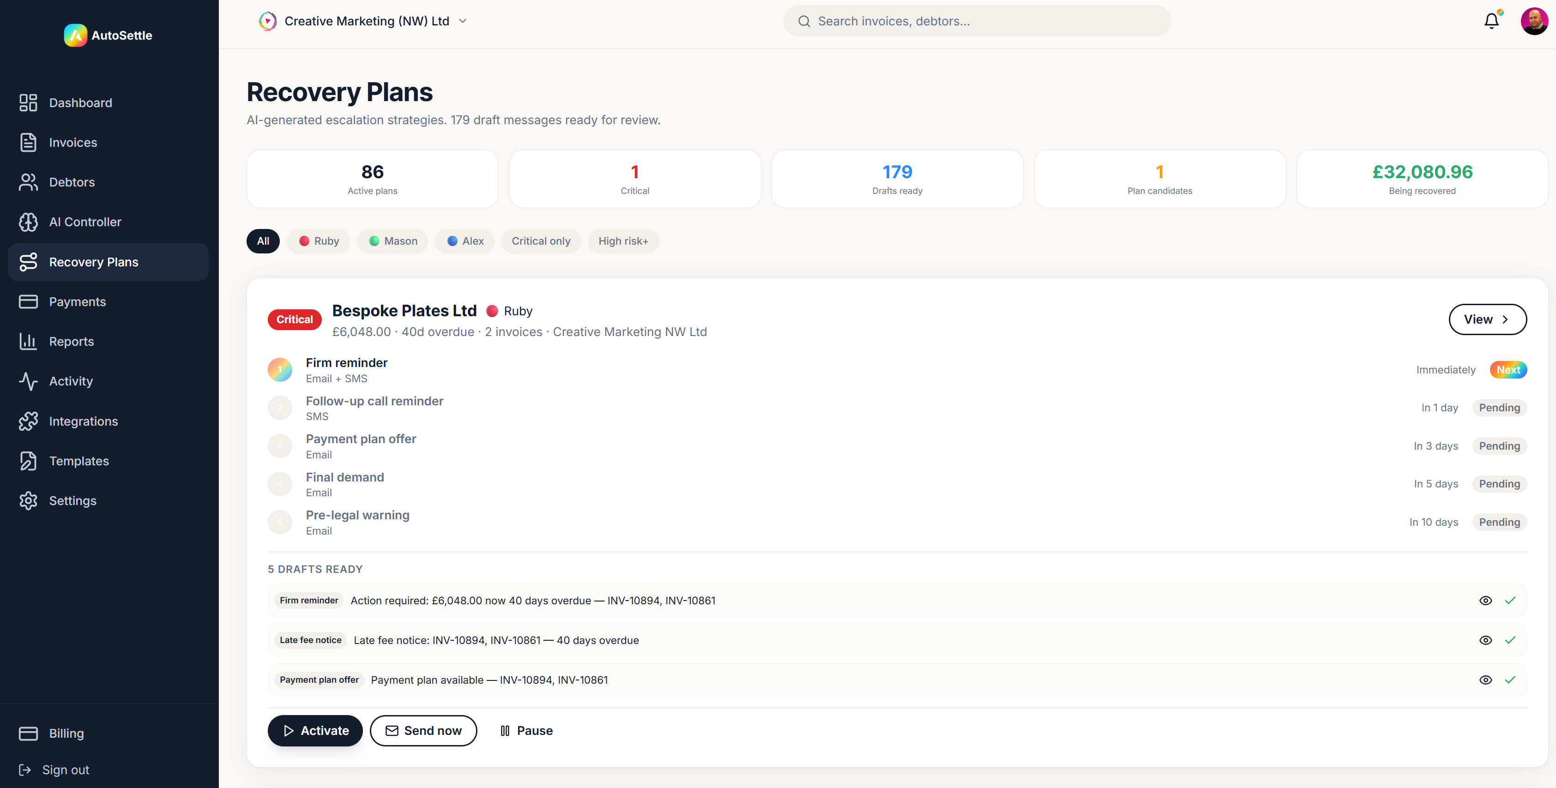This screenshot has width=1556, height=788.
Task: Open the AI Controller panel
Action: (85, 222)
